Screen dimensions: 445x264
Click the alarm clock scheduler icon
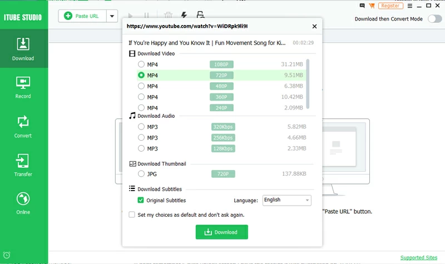(x=7, y=255)
